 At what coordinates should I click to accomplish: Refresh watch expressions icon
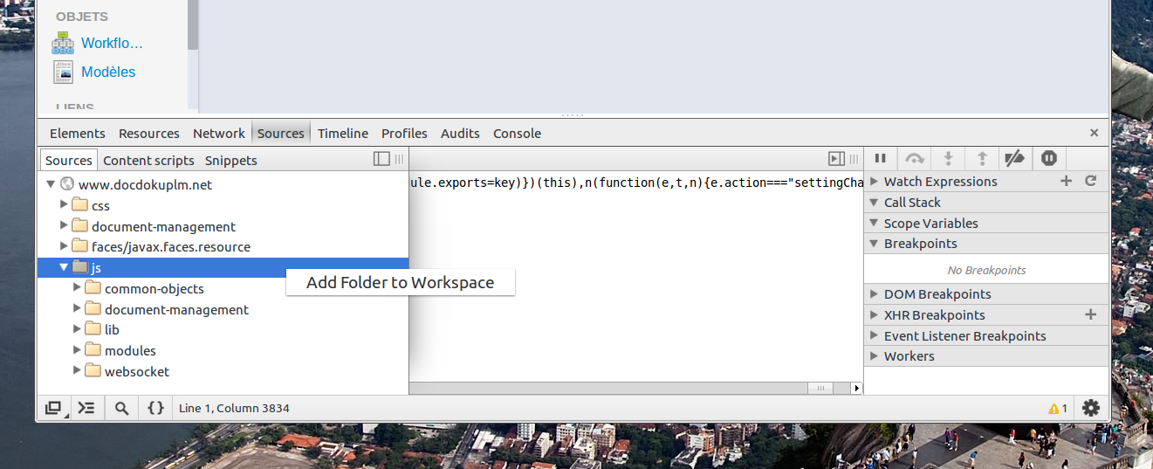click(1090, 181)
